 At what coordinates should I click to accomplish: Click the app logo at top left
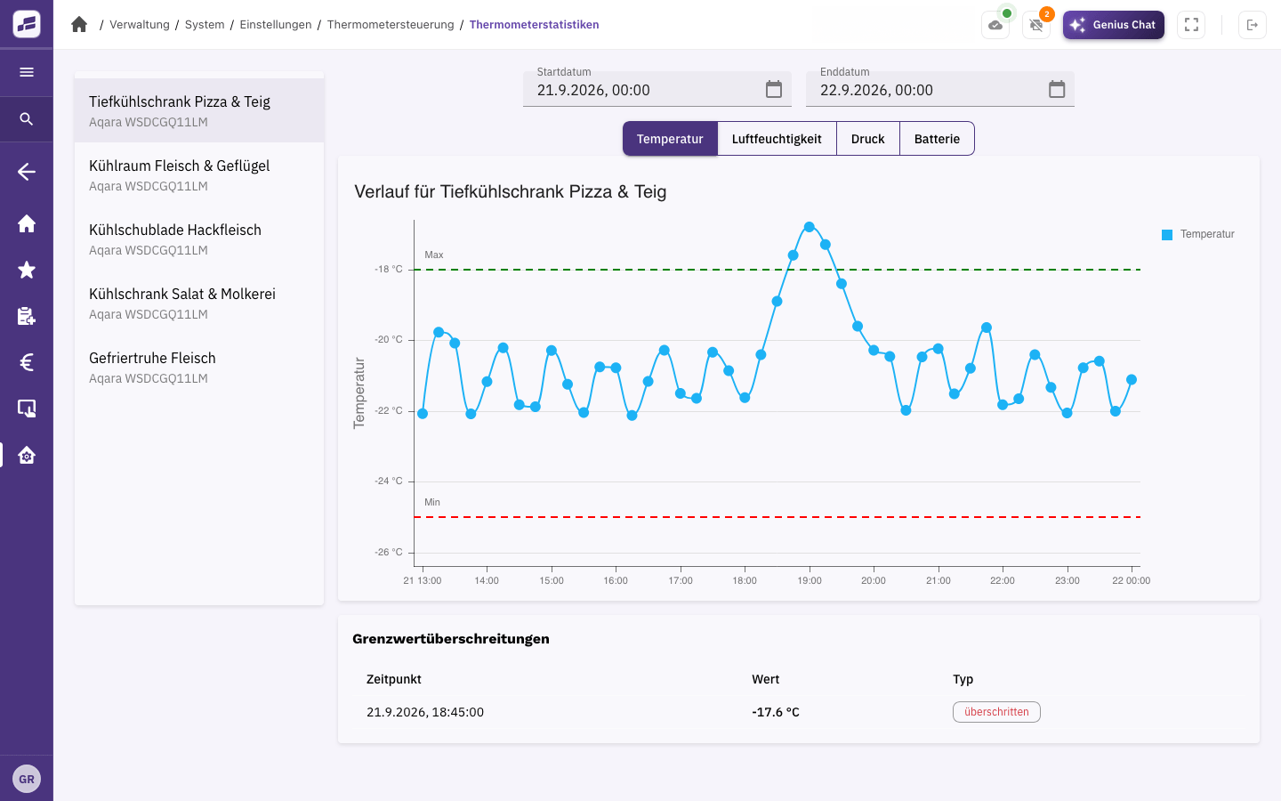(x=27, y=24)
